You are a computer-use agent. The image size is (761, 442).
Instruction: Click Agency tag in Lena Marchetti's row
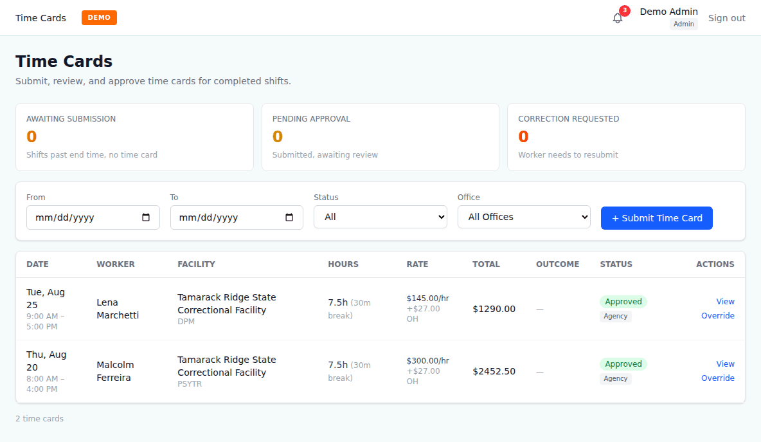click(x=616, y=316)
